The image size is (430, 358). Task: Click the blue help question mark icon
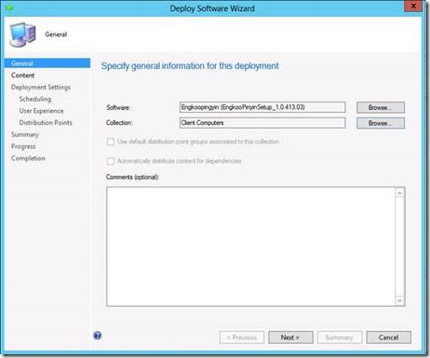(x=98, y=336)
